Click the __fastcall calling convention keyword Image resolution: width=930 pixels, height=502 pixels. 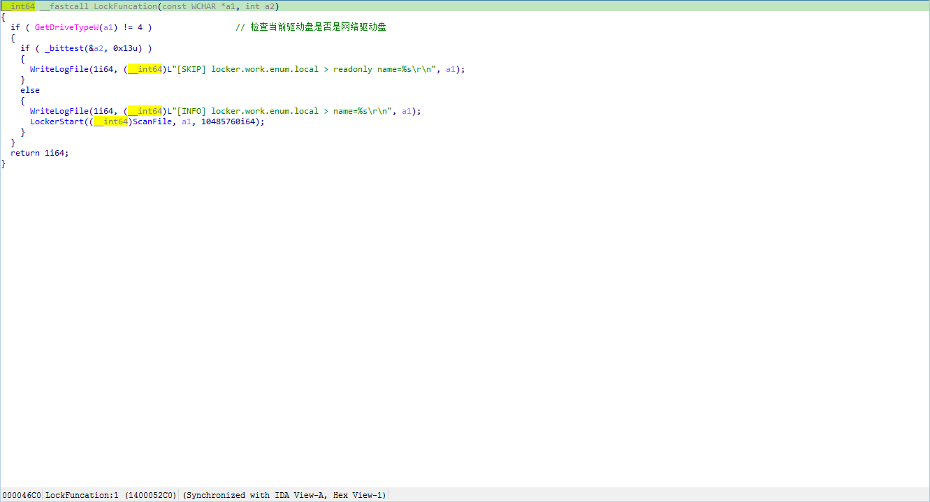[x=64, y=6]
